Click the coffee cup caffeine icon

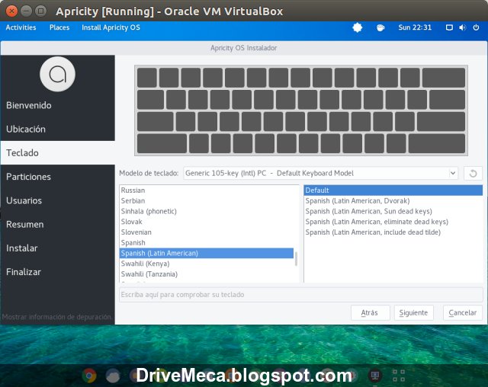(380, 28)
